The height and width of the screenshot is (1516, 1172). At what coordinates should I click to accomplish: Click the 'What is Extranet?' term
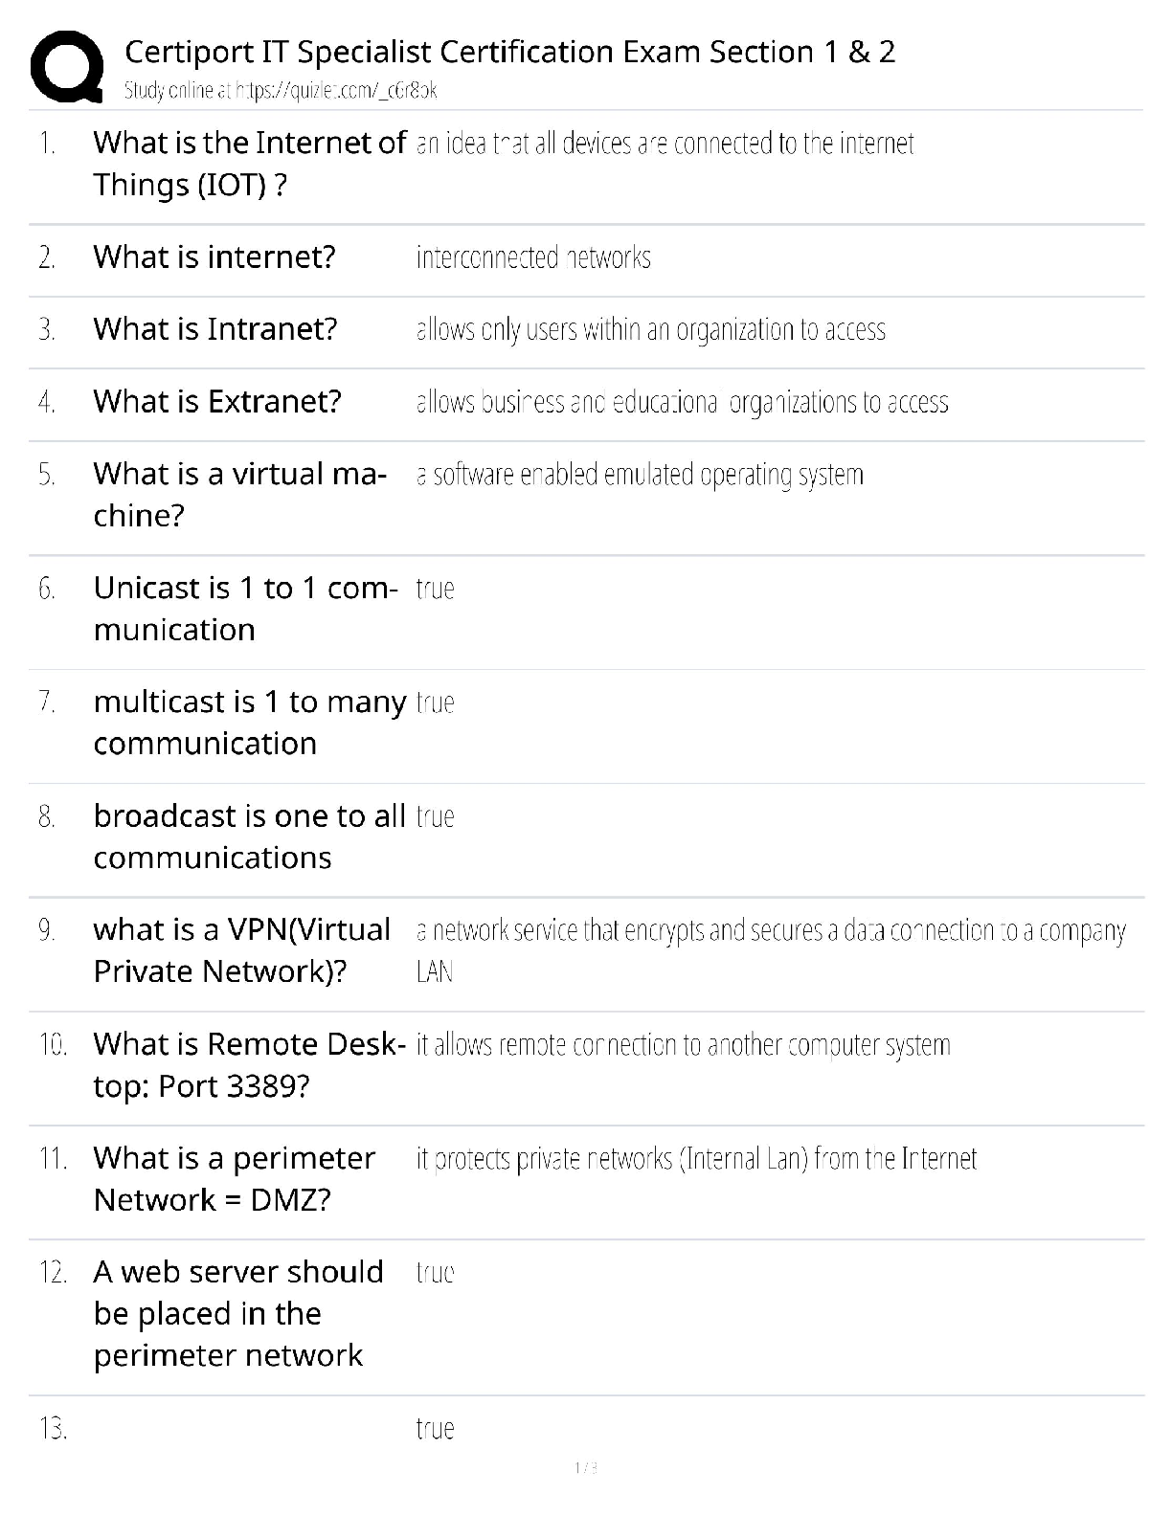217,401
